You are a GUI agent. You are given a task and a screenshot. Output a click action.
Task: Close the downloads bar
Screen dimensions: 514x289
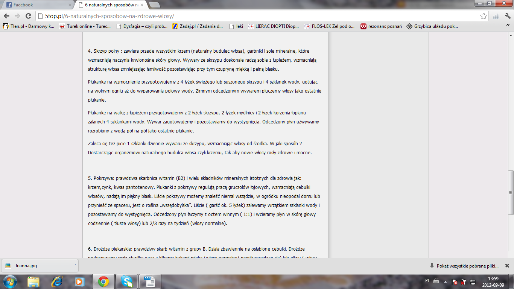tap(507, 266)
